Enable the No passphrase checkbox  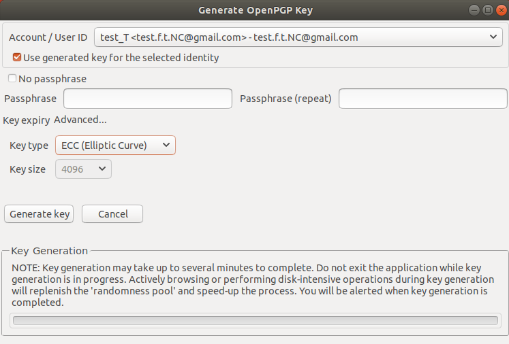click(12, 79)
